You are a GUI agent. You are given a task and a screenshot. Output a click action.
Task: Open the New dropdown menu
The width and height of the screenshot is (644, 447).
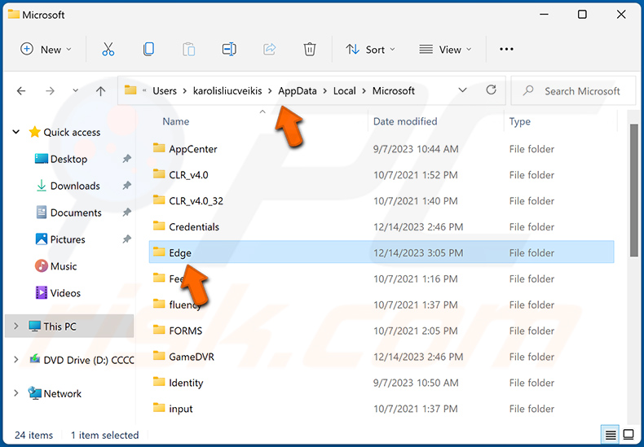pos(46,49)
